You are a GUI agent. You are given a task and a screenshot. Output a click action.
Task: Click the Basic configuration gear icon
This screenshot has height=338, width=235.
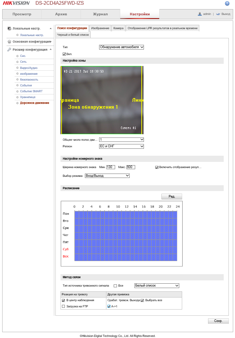(9, 42)
